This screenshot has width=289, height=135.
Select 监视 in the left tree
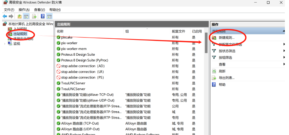17,44
